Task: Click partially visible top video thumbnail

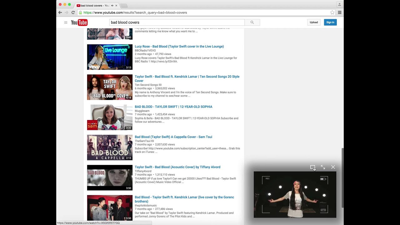Action: click(110, 34)
